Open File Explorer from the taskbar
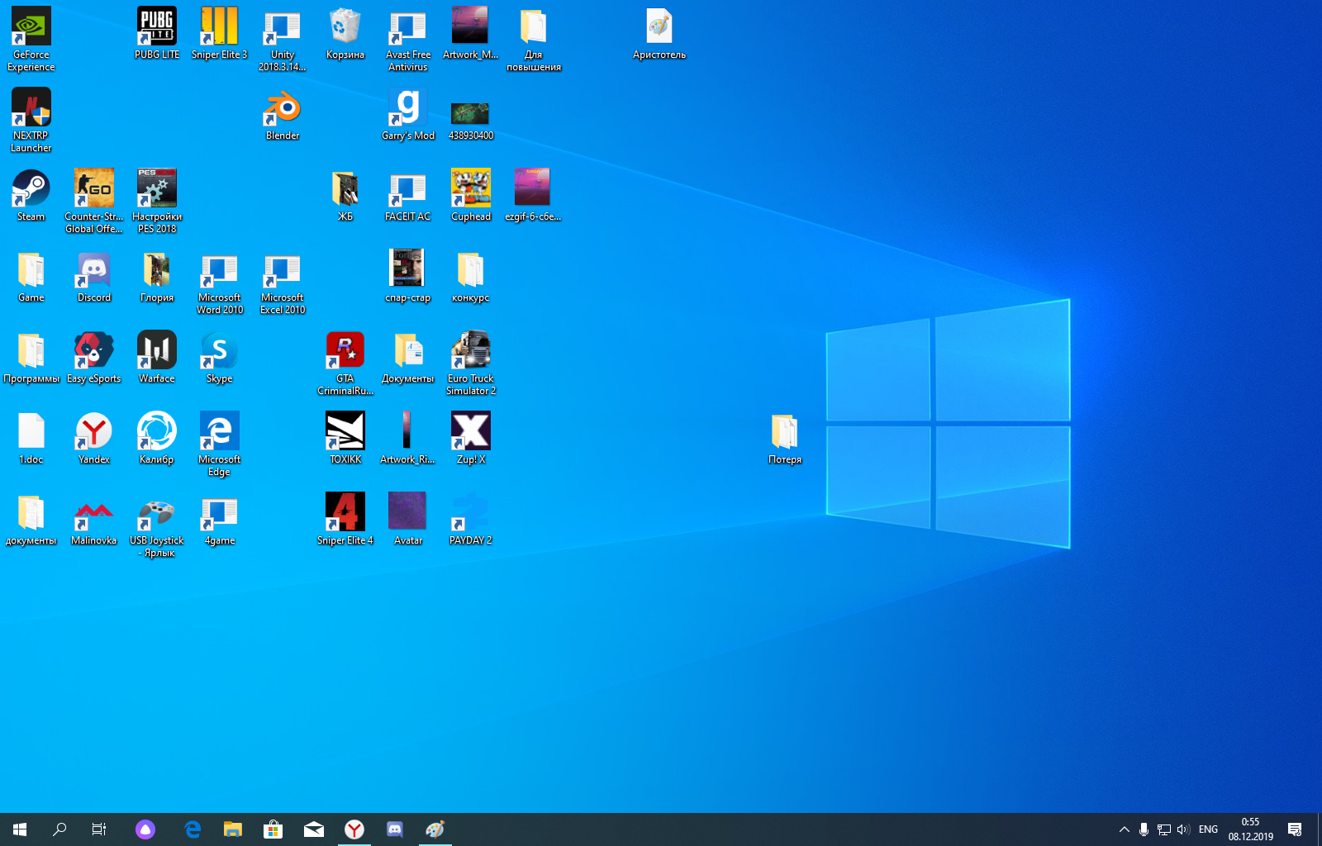1322x846 pixels. 233,829
